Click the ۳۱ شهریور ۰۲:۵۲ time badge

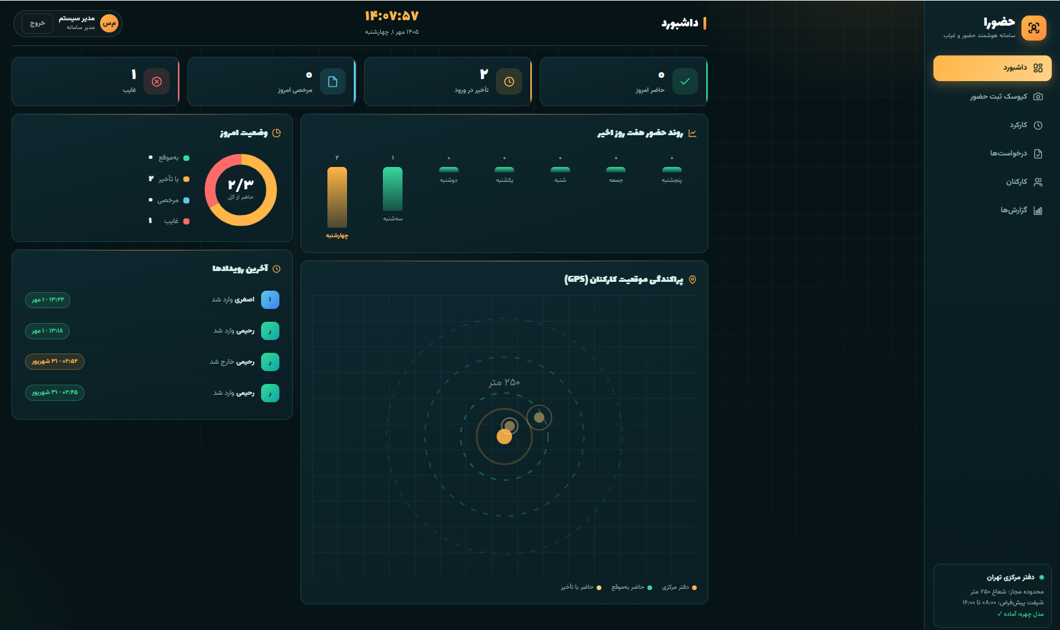click(x=55, y=362)
